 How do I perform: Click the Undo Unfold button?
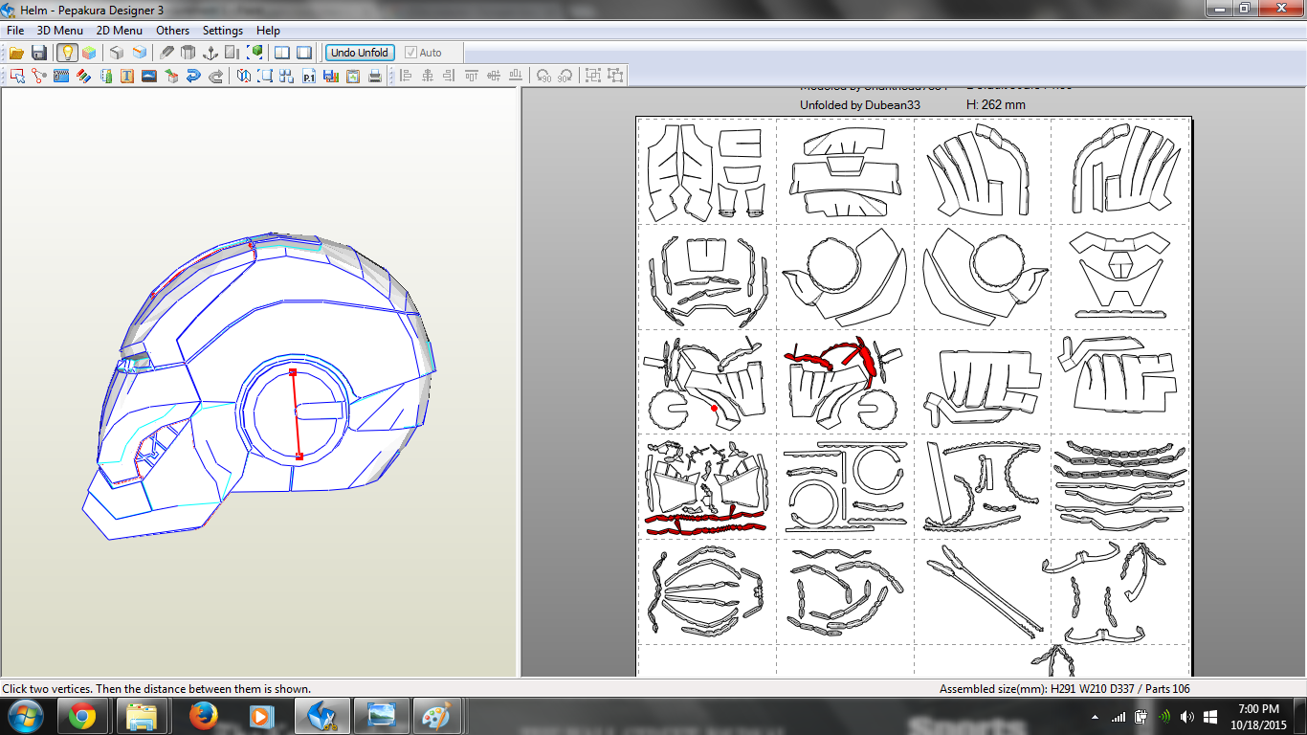click(360, 53)
